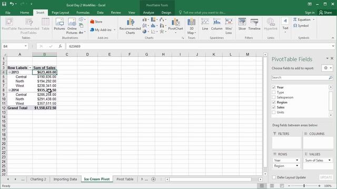Open the Name Box dropdown
Image resolution: width=337 pixels, height=189 pixels.
tap(26, 46)
